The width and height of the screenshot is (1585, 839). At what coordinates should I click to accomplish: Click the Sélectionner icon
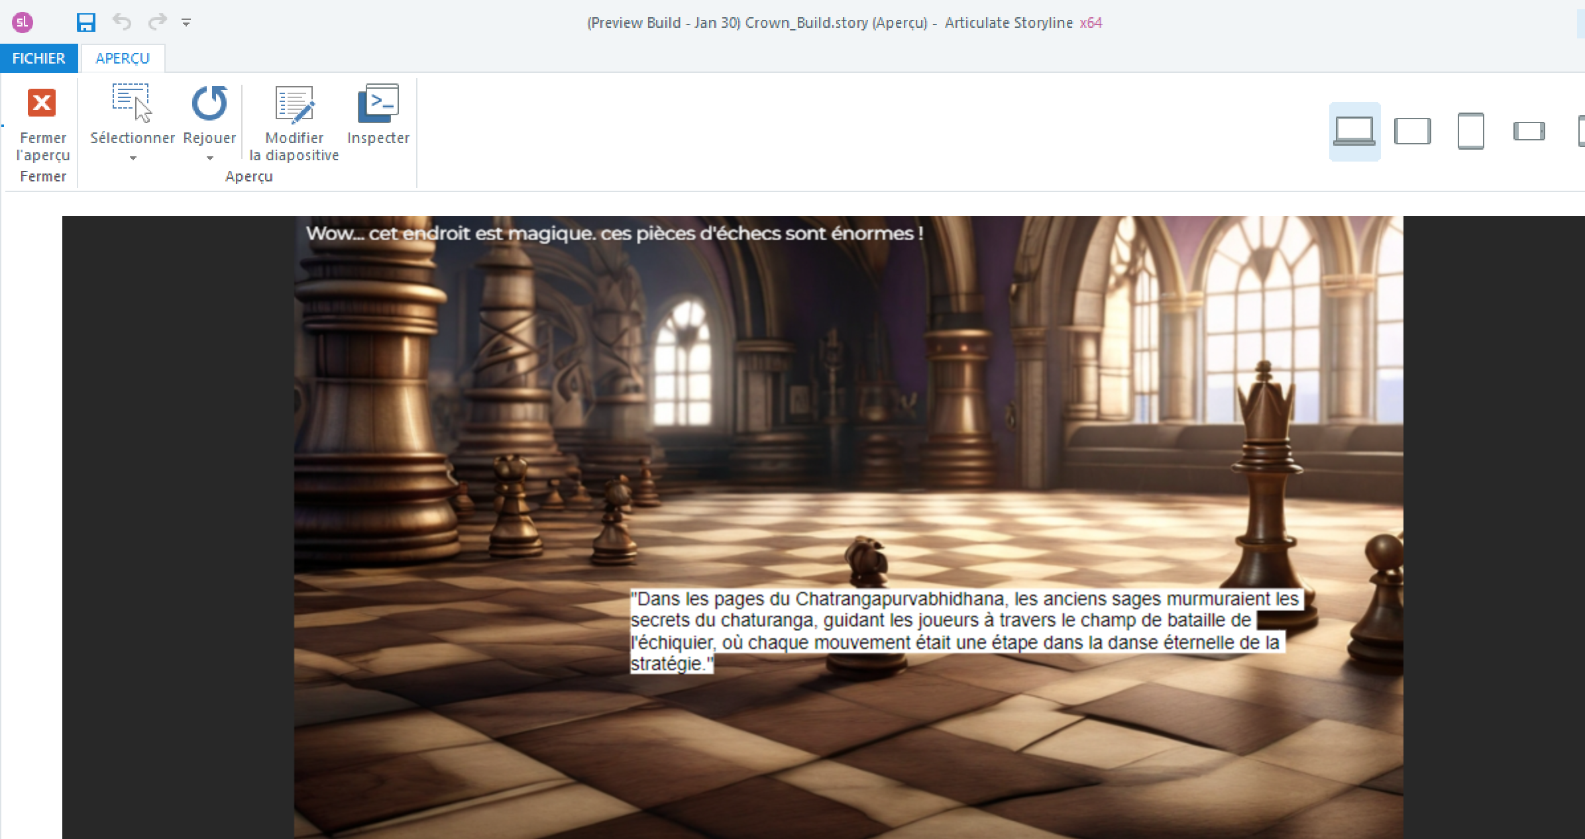pos(131,104)
